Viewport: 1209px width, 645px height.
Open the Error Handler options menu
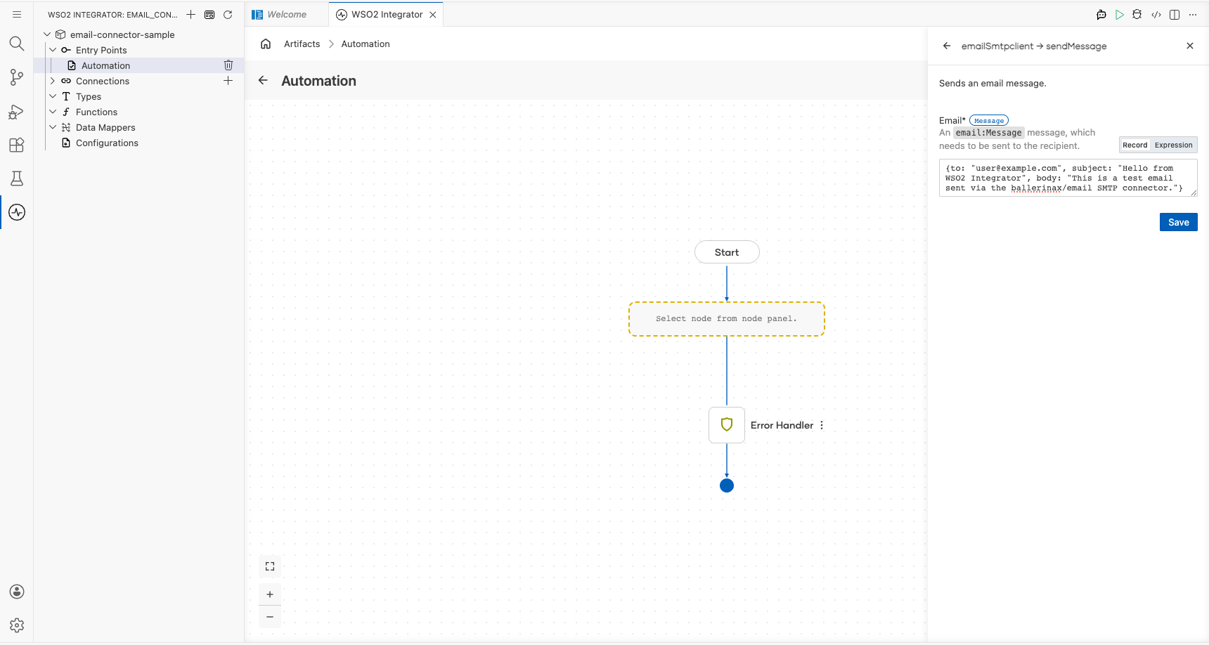822,425
